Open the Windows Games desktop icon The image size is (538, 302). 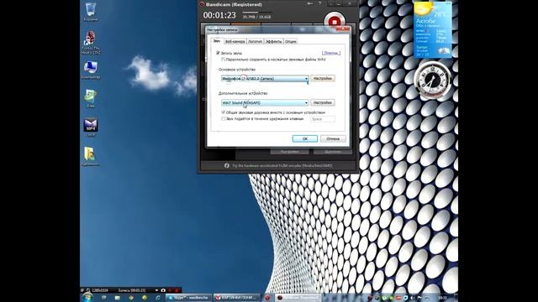91,99
